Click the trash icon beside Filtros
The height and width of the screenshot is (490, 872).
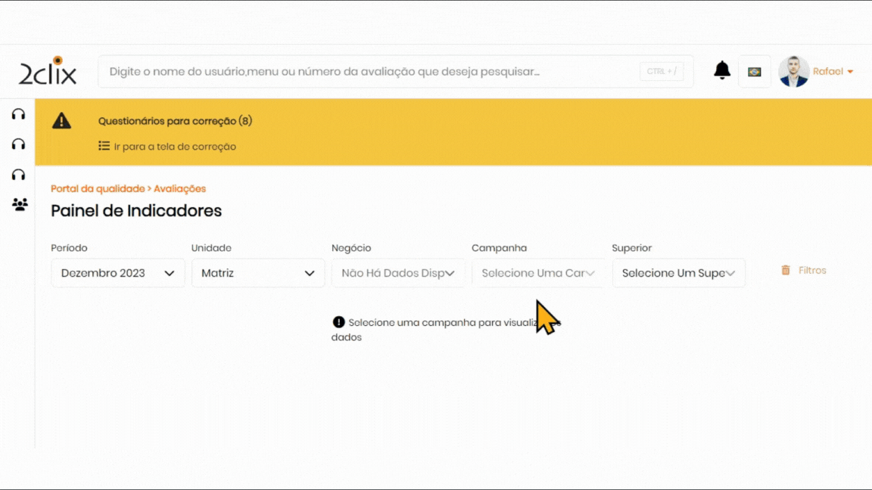point(786,270)
